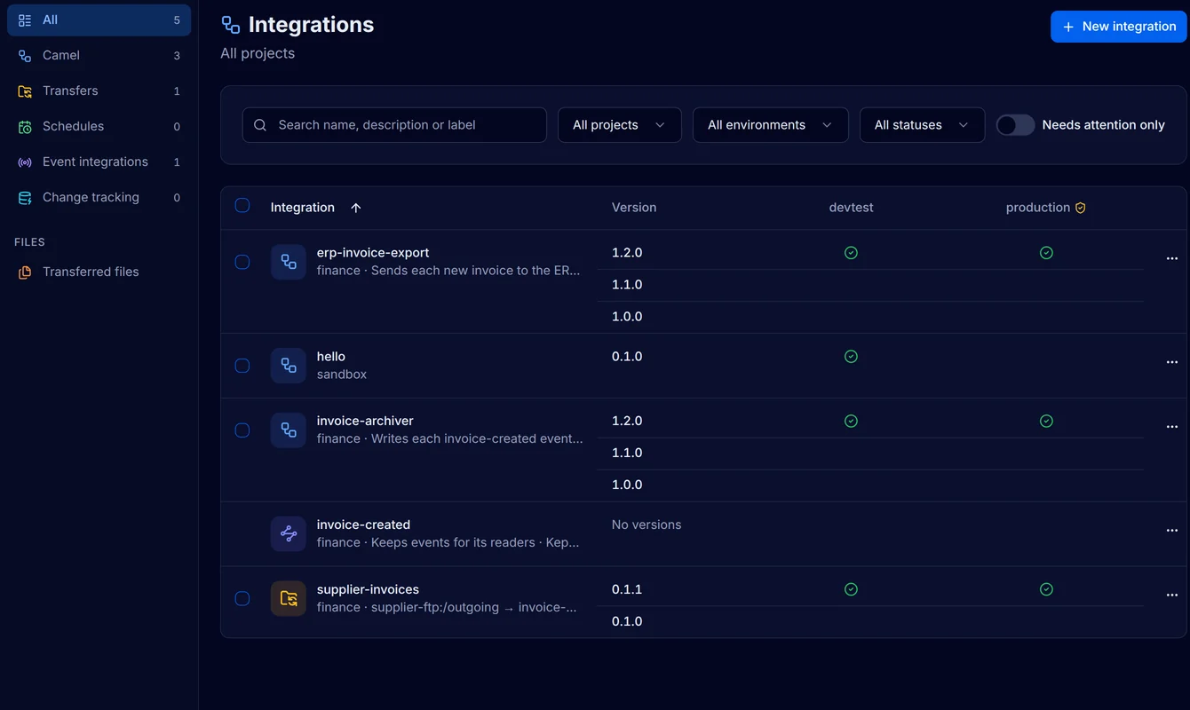Check the supplier-invoices row checkbox
The image size is (1190, 710).
(x=242, y=599)
